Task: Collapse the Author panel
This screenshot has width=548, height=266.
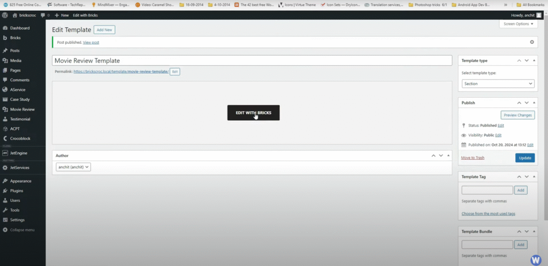Action: (x=448, y=155)
